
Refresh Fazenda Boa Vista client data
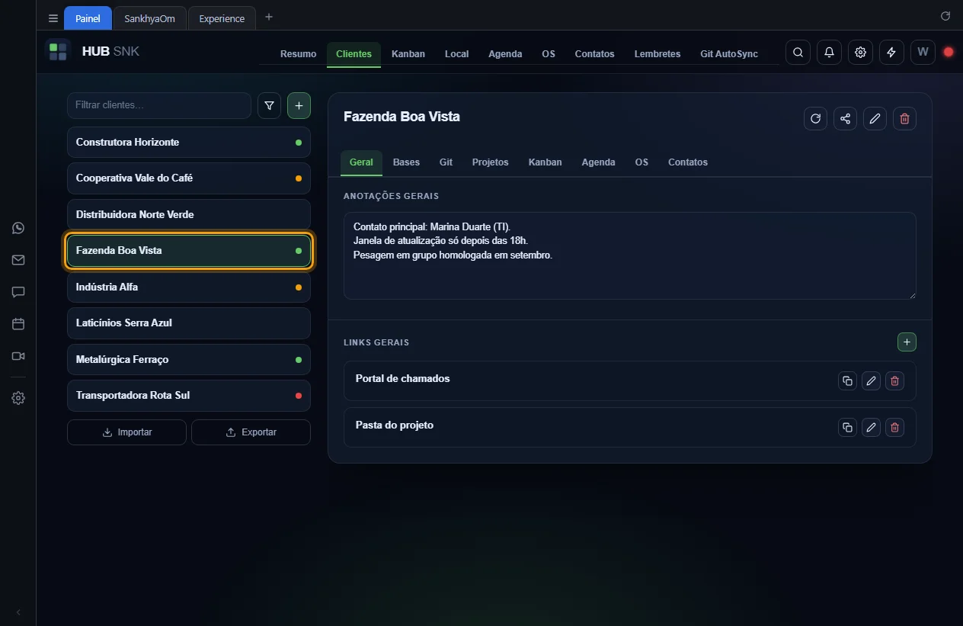tap(815, 118)
